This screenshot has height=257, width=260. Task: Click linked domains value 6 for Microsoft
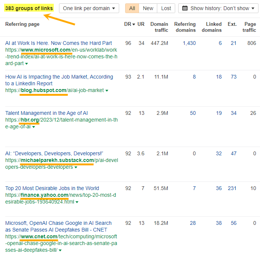(x=220, y=43)
